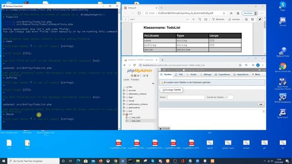This screenshot has height=164, width=292.
Task: Click the taskbar search box
Action: 33,161
